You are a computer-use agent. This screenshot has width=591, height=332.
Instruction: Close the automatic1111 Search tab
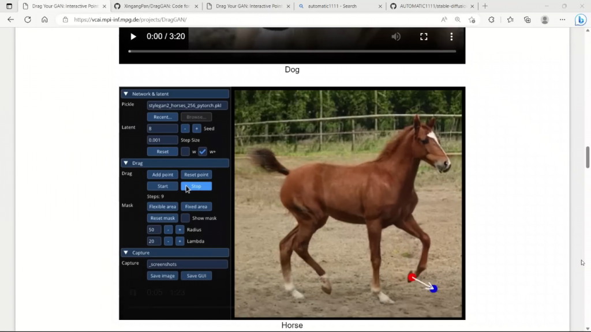tap(380, 6)
